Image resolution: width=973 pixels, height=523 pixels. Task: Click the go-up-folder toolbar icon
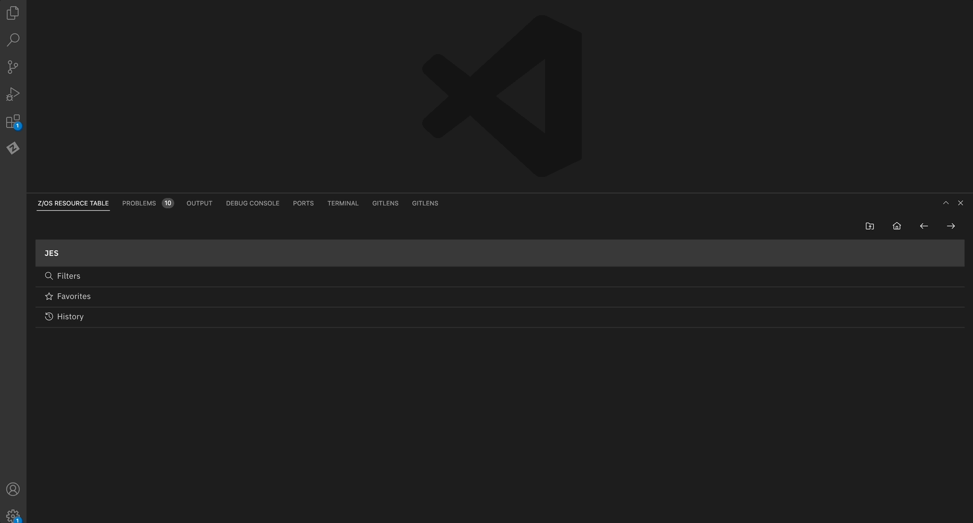tap(870, 226)
